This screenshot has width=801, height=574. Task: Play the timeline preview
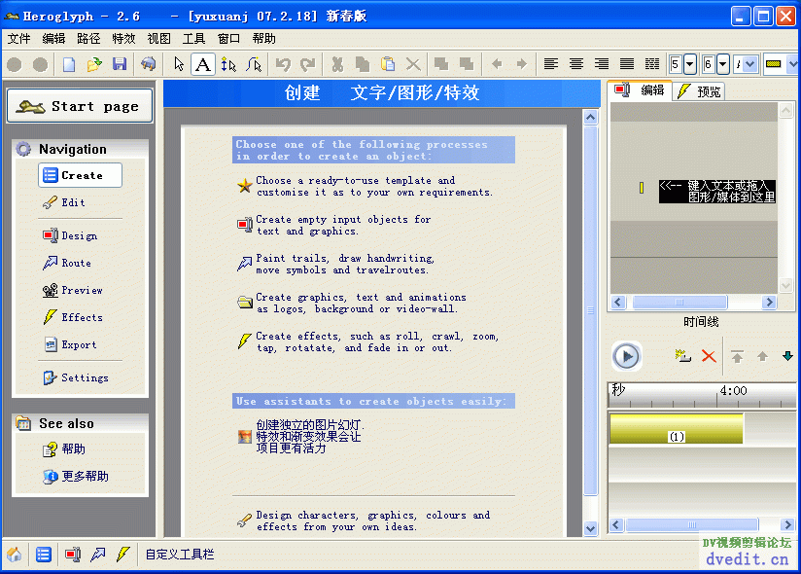(626, 356)
